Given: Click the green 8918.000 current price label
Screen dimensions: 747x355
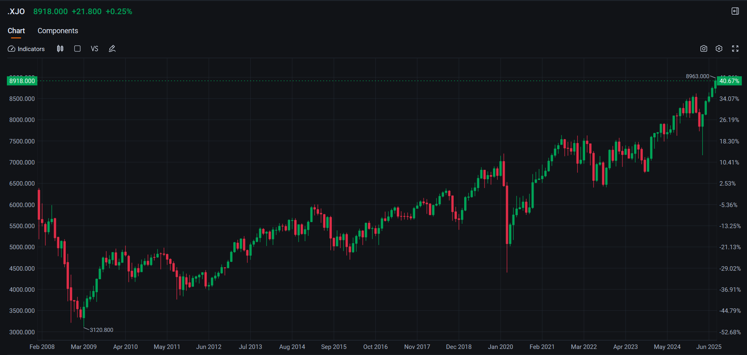Looking at the screenshot, I should [x=22, y=81].
